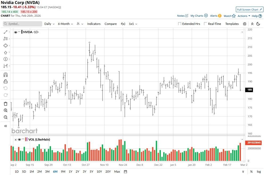Click the redo arrow in sidebar
This screenshot has width=264, height=175.
pyautogui.click(x=6, y=95)
